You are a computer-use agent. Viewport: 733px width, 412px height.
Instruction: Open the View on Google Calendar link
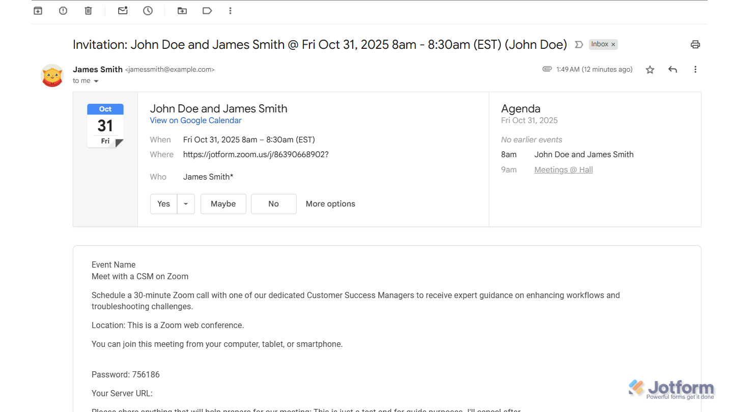[x=195, y=120]
